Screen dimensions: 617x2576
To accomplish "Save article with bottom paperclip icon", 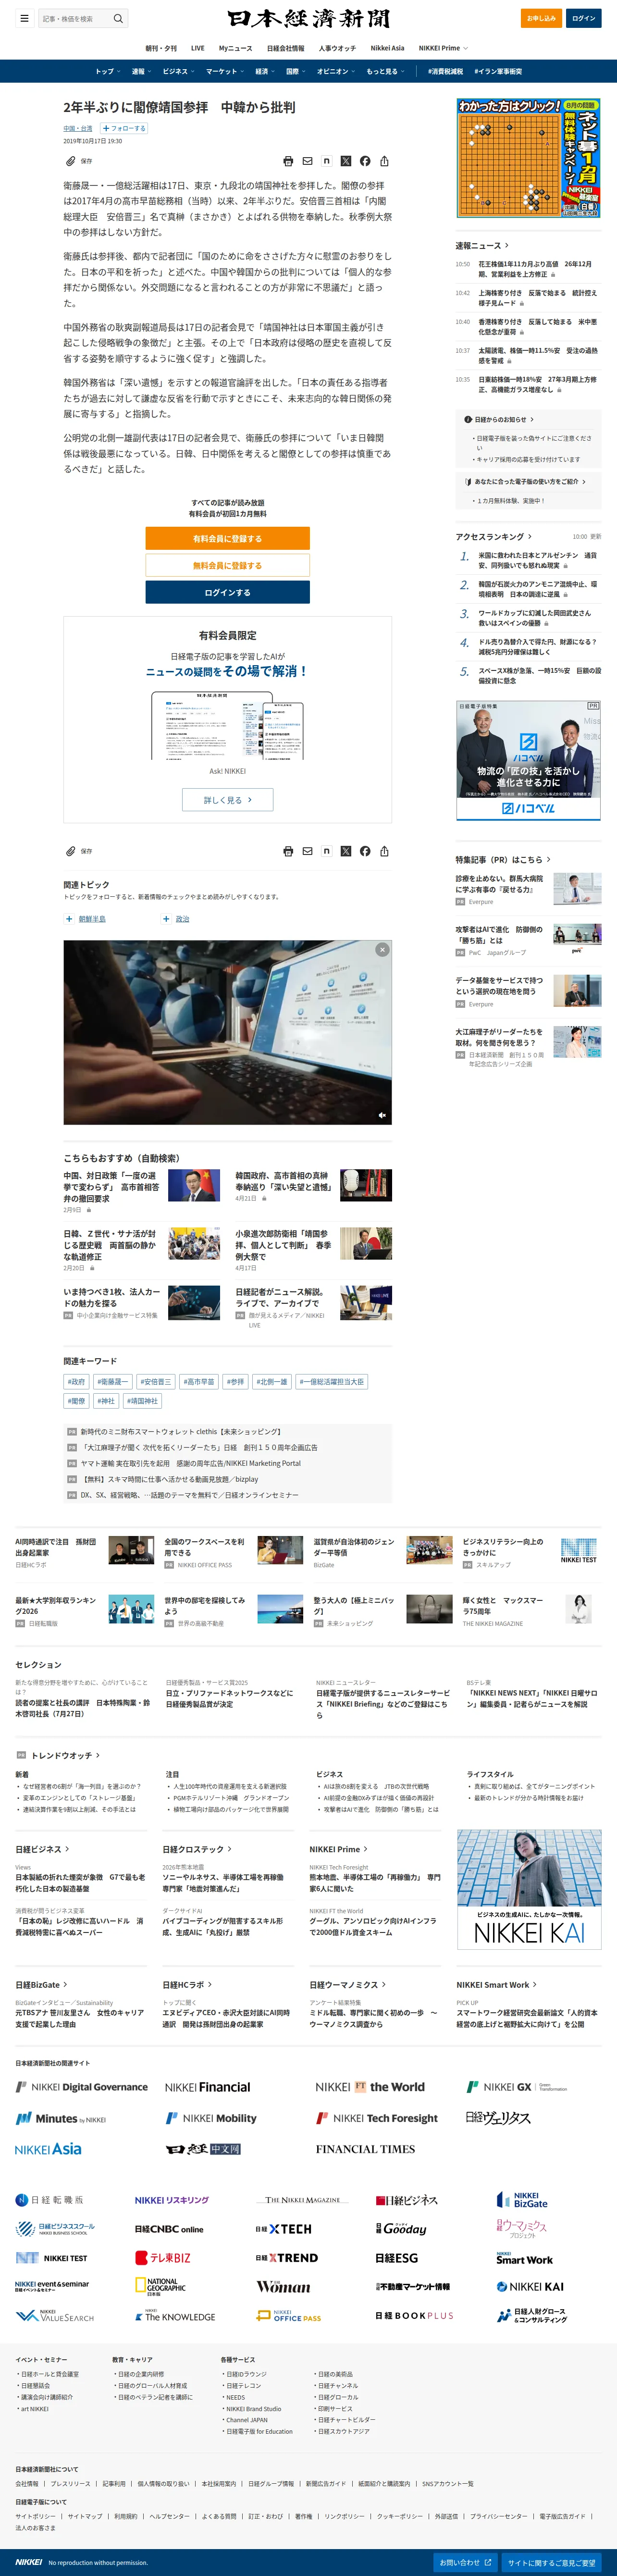I will pos(71,851).
